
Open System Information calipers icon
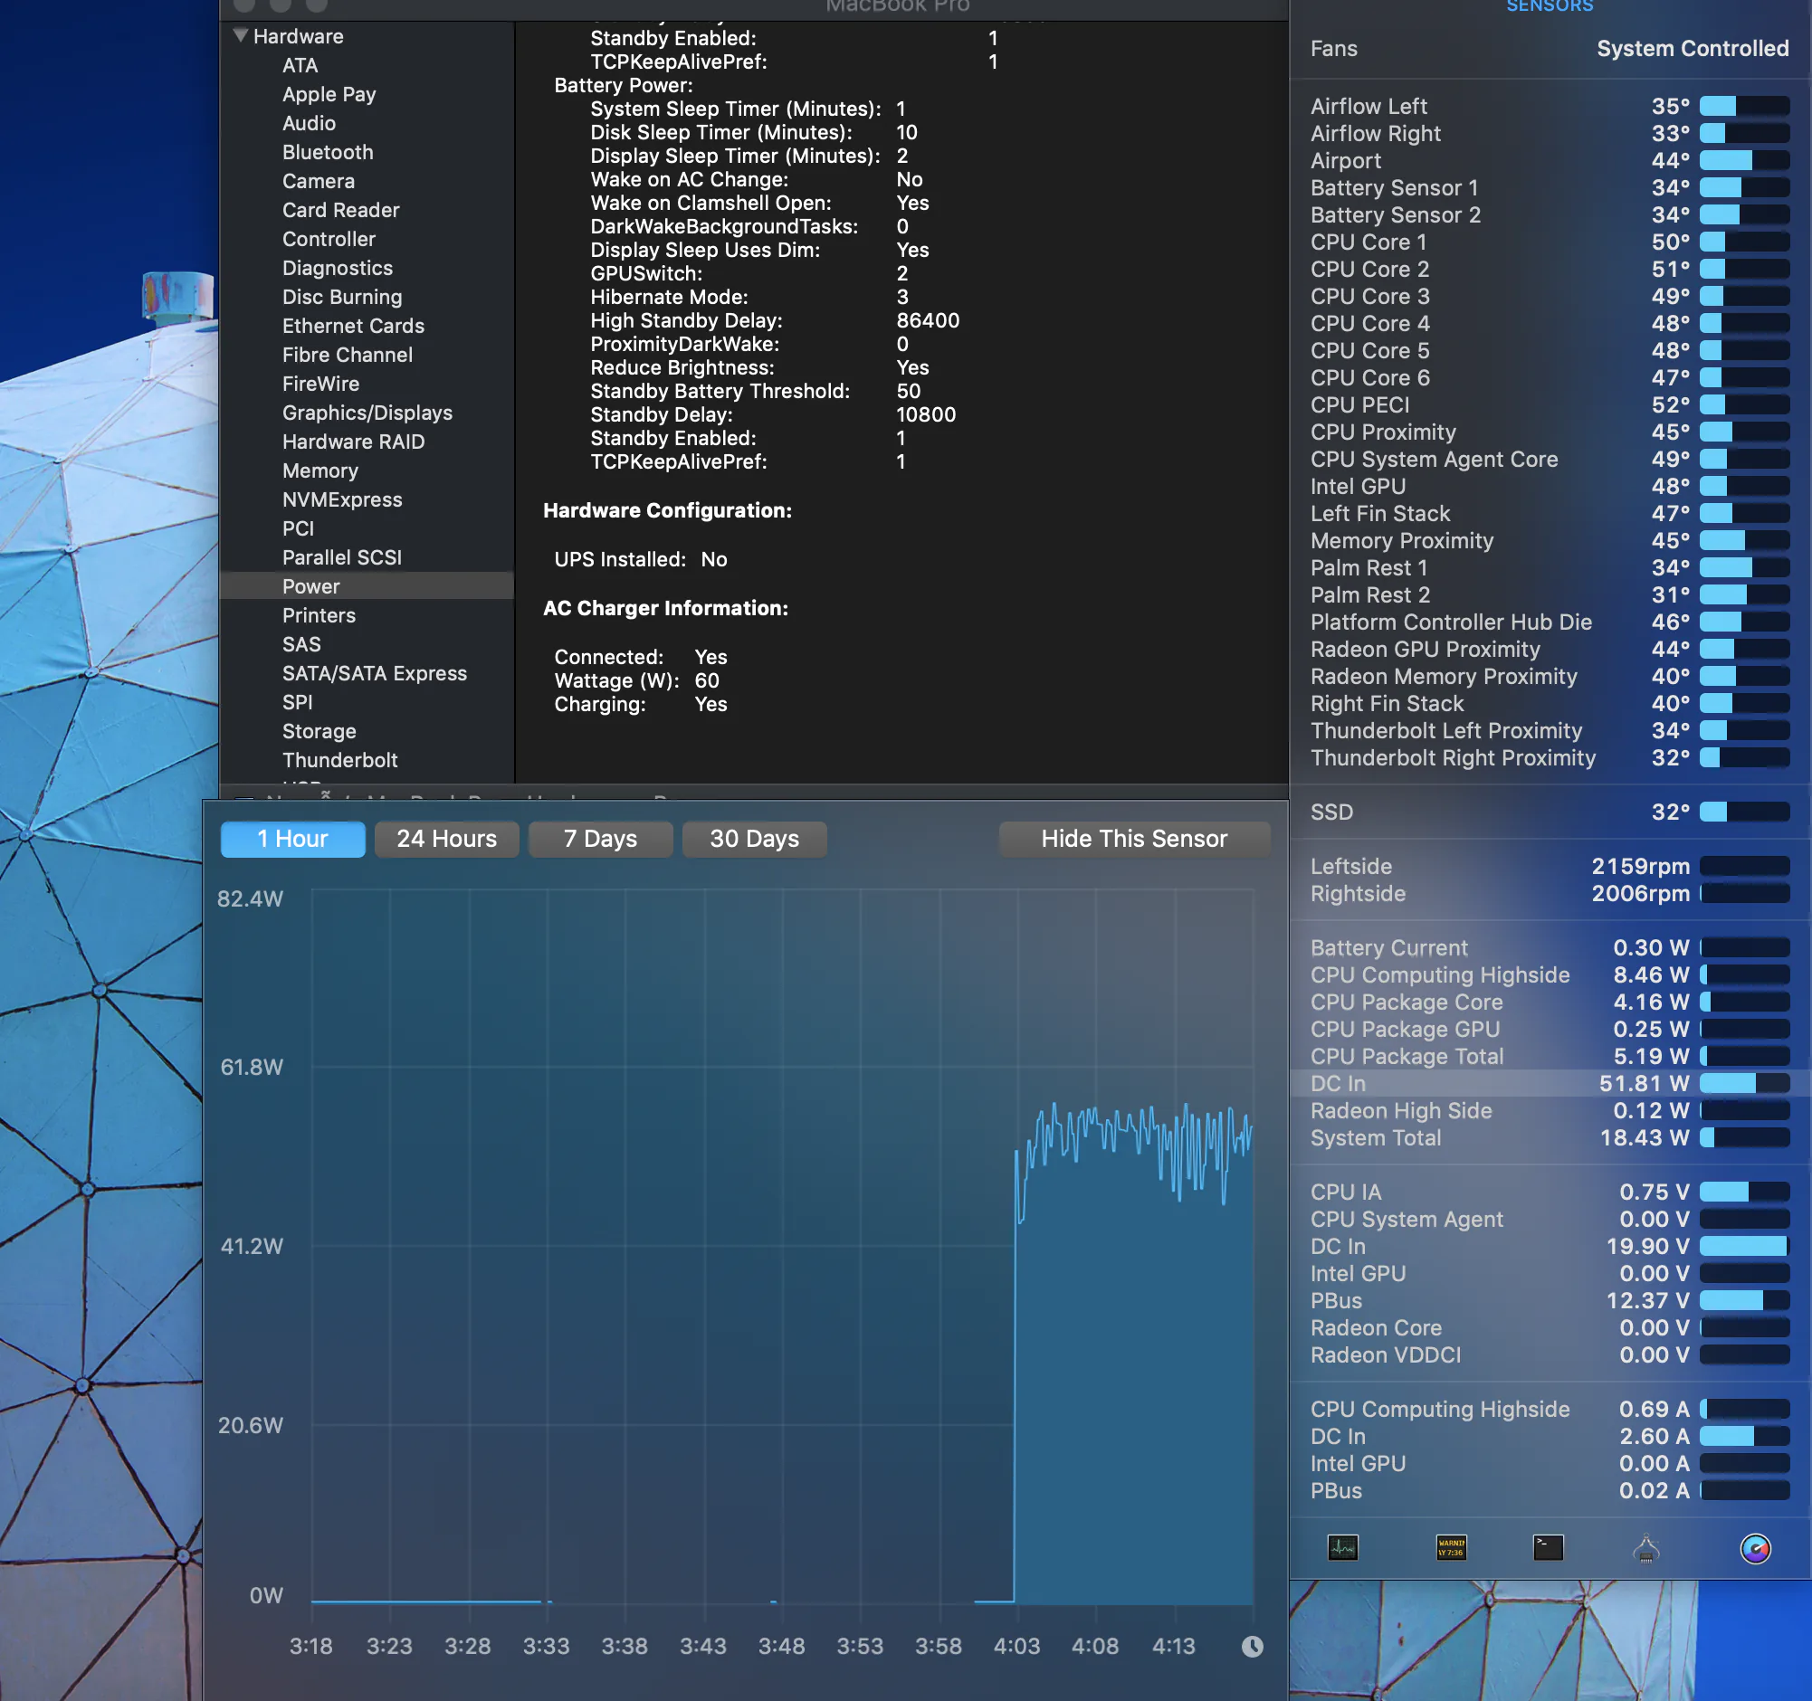click(1646, 1547)
